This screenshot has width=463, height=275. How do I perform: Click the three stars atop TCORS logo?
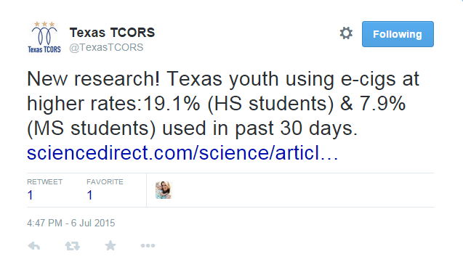pyautogui.click(x=44, y=24)
